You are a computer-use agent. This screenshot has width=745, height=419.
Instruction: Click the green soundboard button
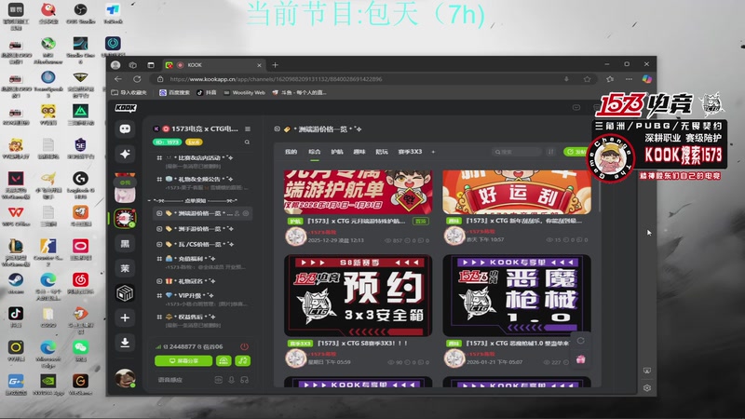pyautogui.click(x=223, y=361)
